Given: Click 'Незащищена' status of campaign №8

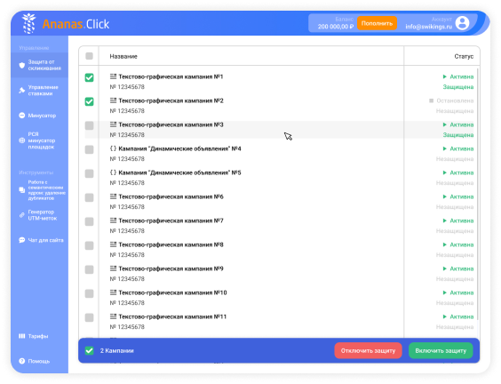Looking at the screenshot, I should pos(455,255).
